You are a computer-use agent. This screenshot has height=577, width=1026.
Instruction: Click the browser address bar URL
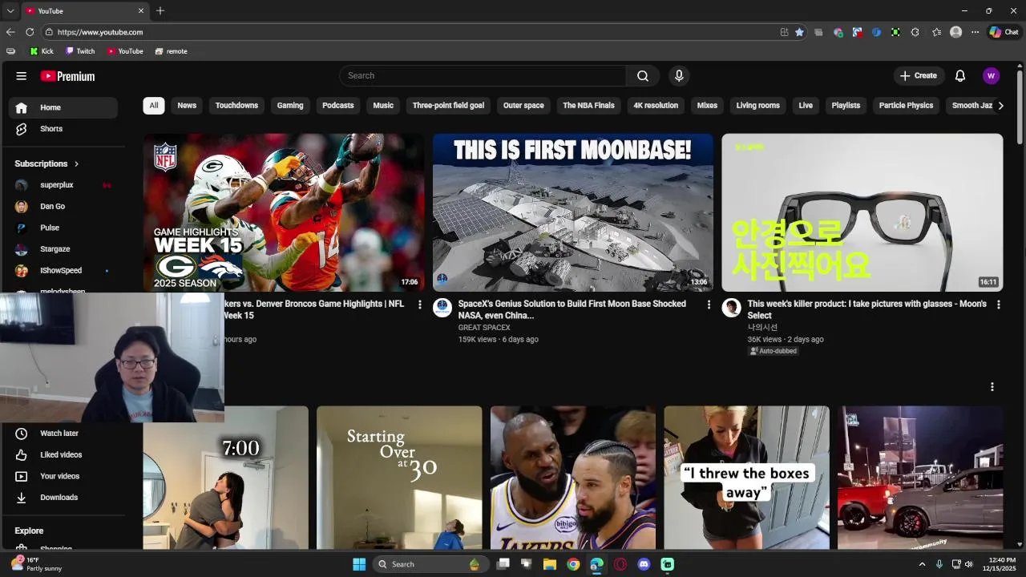coord(100,32)
